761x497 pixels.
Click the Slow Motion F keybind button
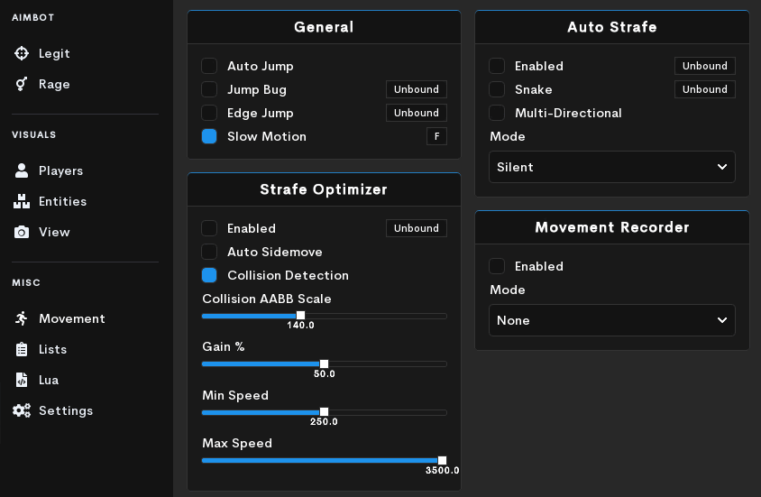point(436,136)
